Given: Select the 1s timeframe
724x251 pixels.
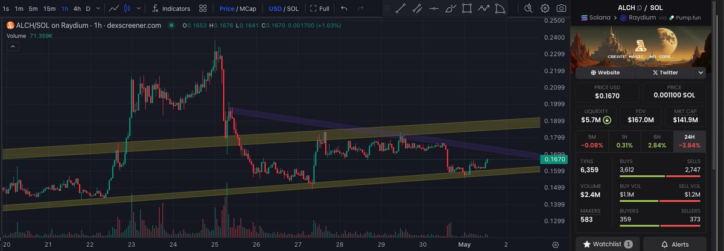Looking at the screenshot, I should click(x=5, y=8).
